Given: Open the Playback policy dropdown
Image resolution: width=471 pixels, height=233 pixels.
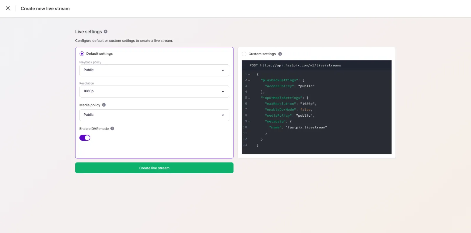Looking at the screenshot, I should [x=154, y=70].
